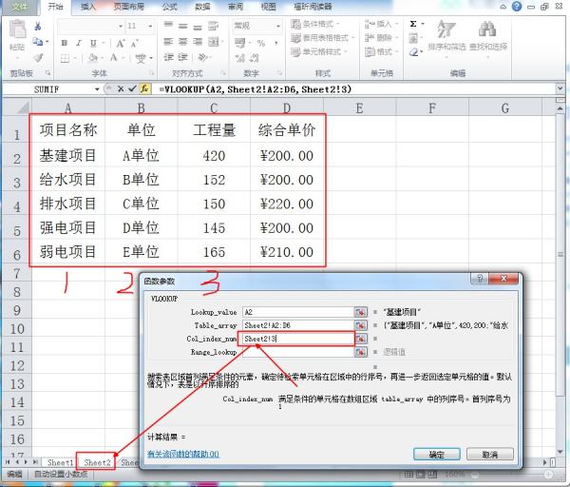Viewport: 570px width, 487px height.
Task: Click the Range_lookup input field
Action: tap(298, 352)
